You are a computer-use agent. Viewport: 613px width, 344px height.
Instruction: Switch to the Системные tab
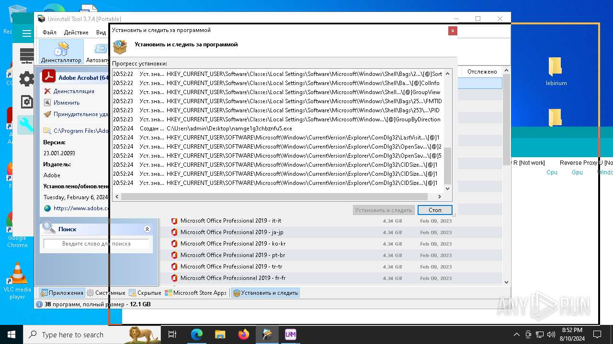[x=106, y=293]
